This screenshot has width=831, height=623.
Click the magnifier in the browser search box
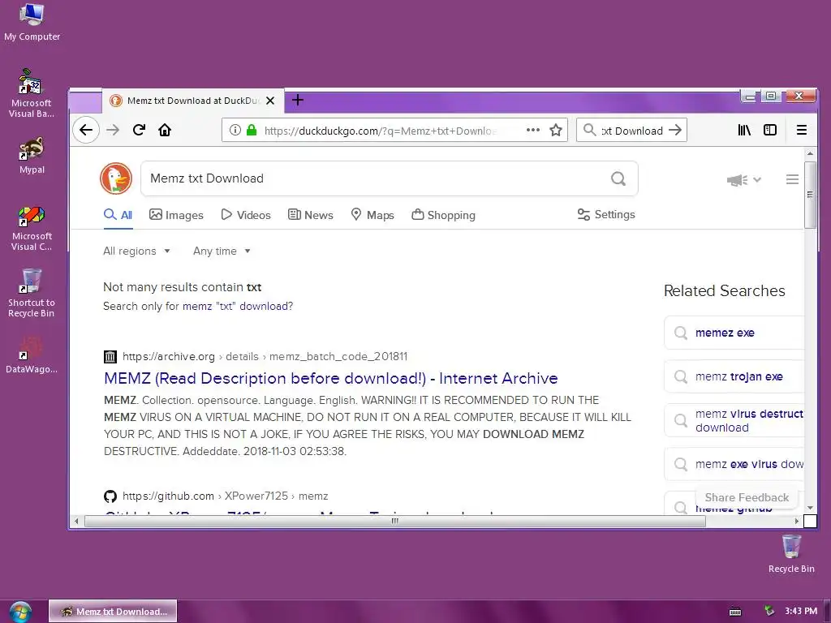(x=589, y=131)
